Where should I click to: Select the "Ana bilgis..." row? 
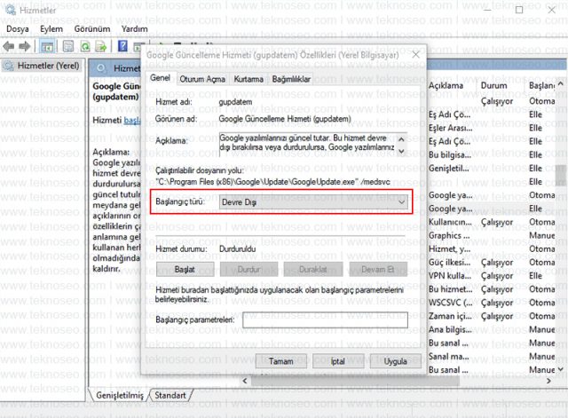point(492,329)
